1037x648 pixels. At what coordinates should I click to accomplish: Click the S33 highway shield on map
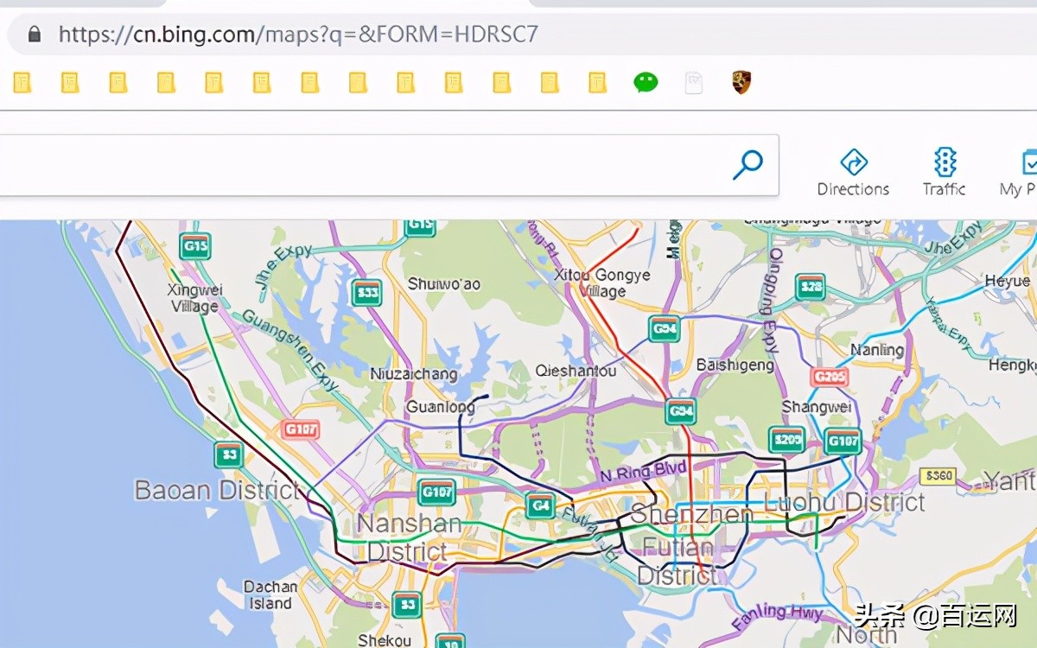(367, 293)
